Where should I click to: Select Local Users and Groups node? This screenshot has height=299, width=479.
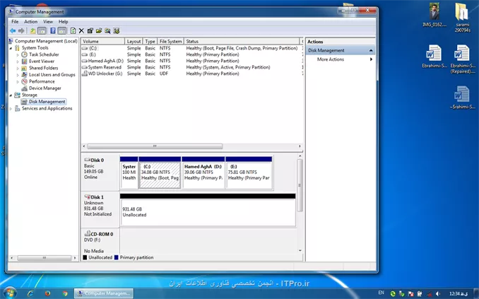(52, 75)
